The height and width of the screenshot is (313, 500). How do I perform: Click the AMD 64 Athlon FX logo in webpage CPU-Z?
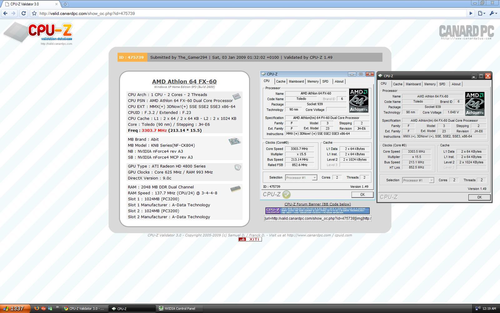359,100
